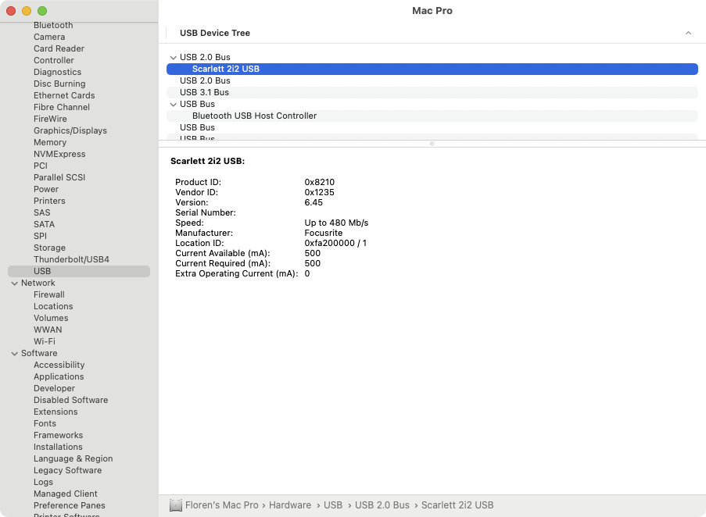Screen dimensions: 706x517
Task: Collapse the USB Bus with Bluetooth controller
Action: (x=173, y=105)
